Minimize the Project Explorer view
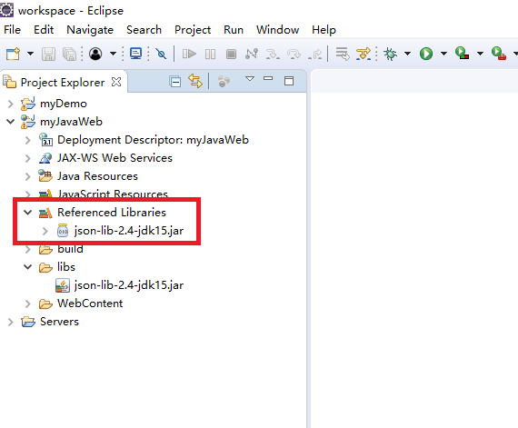The image size is (518, 428). point(268,78)
